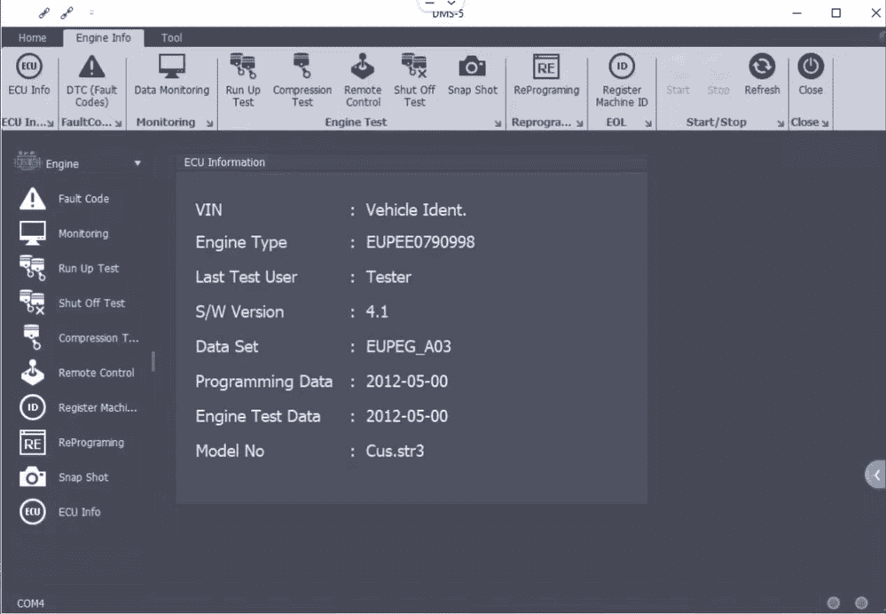Click the ribbon Close power button
Screen dimensions: 886x614
[x=811, y=75]
